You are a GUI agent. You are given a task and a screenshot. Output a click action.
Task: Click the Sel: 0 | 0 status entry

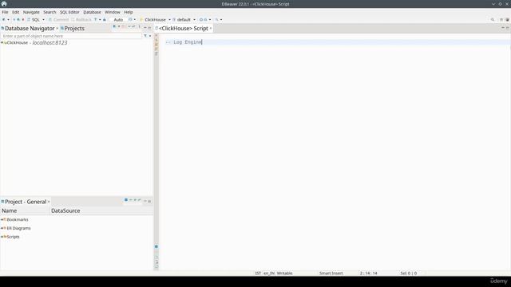click(x=409, y=273)
